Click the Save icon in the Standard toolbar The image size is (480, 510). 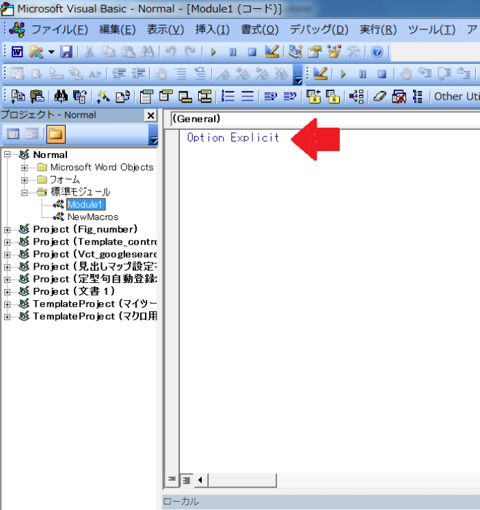click(x=66, y=52)
